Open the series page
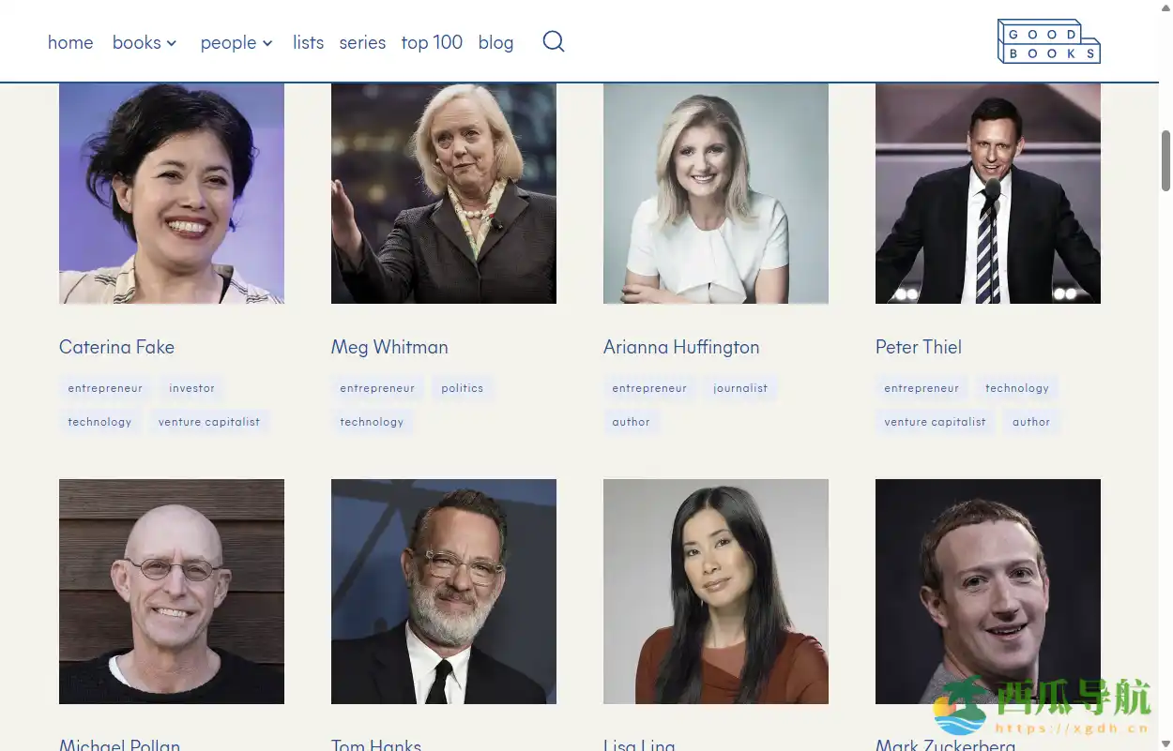 pyautogui.click(x=362, y=42)
